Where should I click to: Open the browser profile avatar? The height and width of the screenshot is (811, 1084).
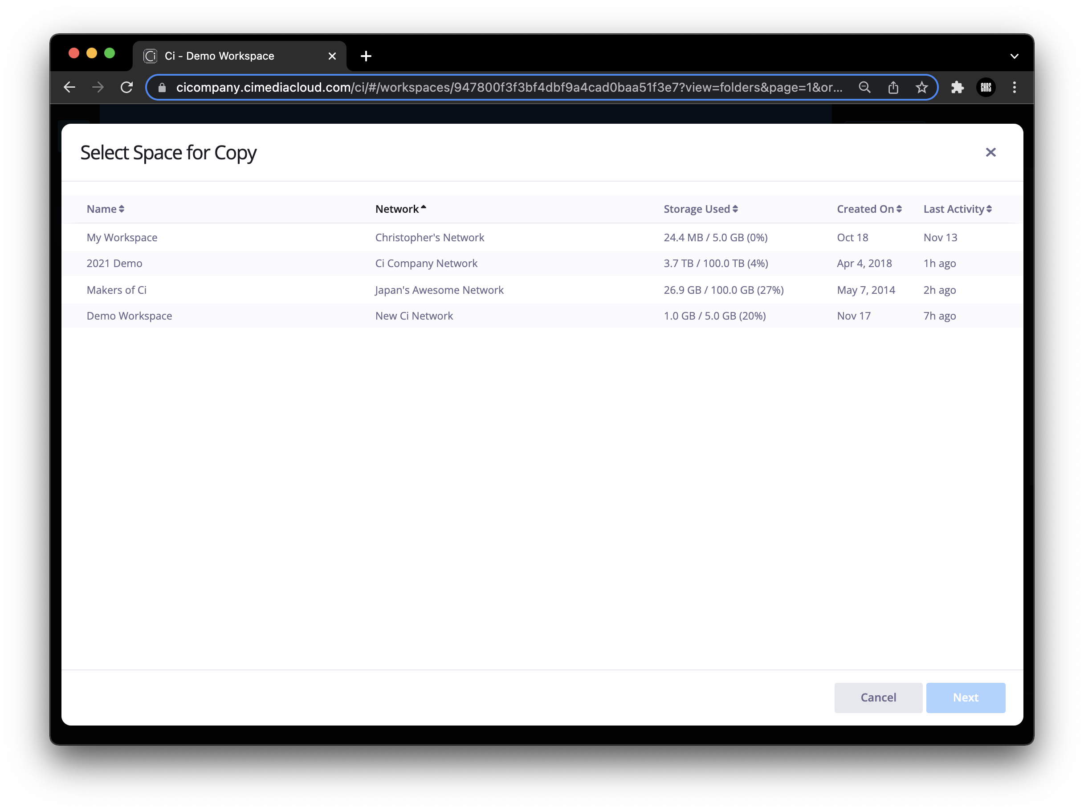coord(986,87)
